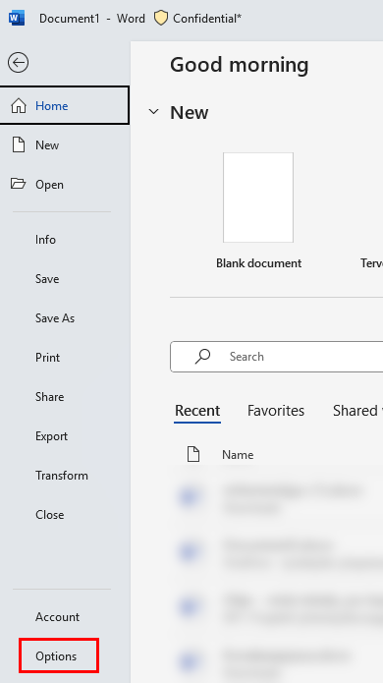The image size is (383, 683).
Task: Collapse the New section chevron
Action: [153, 112]
